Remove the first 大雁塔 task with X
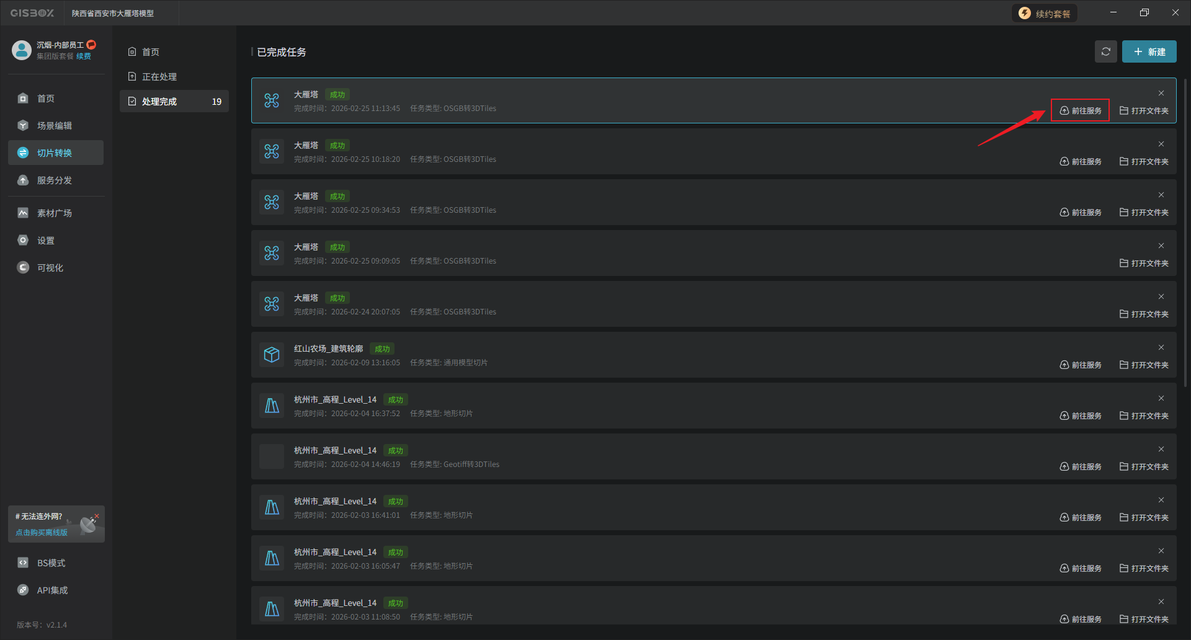 [x=1161, y=94]
